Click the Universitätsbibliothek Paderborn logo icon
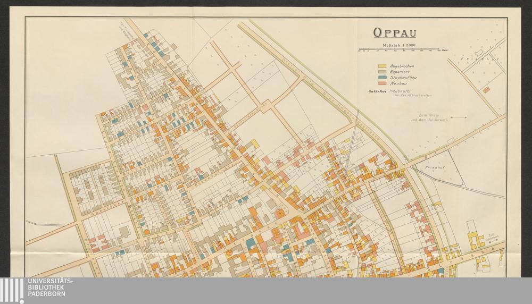Screen dimensions: 532x304 [12, 290]
